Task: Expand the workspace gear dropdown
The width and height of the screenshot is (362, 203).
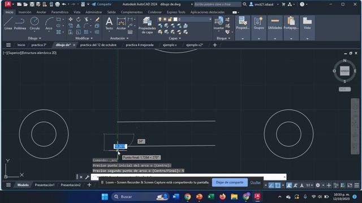Action: pos(323,186)
